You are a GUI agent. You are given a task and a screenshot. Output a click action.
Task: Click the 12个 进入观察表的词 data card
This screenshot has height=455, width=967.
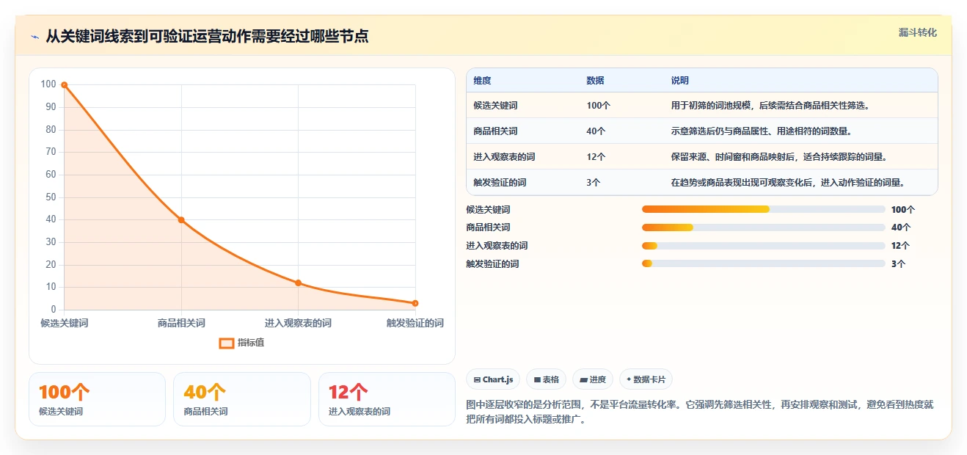(387, 399)
